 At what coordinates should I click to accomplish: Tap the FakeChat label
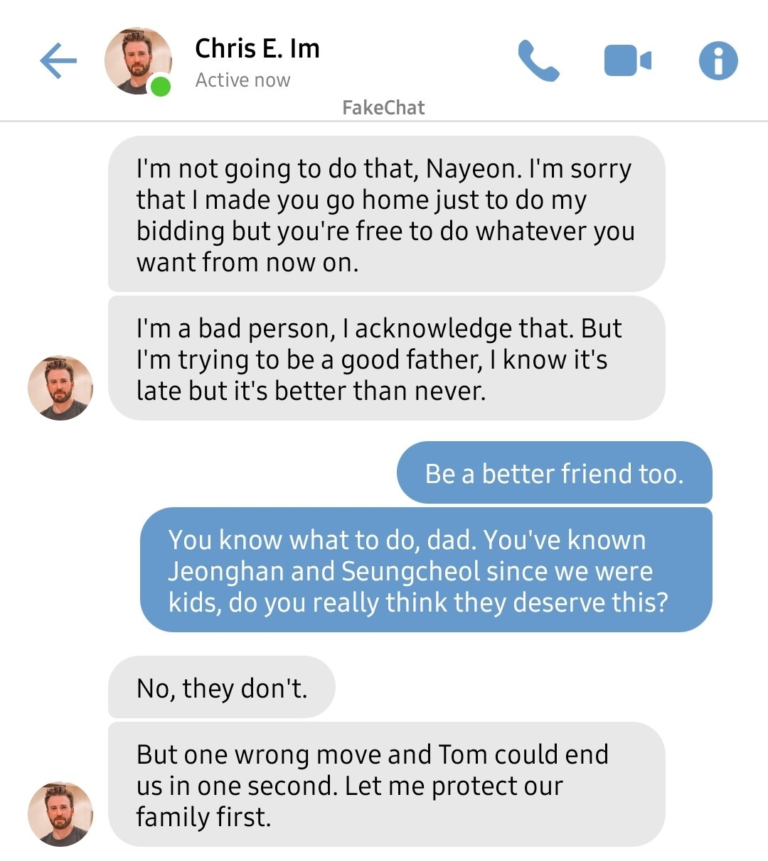(383, 108)
